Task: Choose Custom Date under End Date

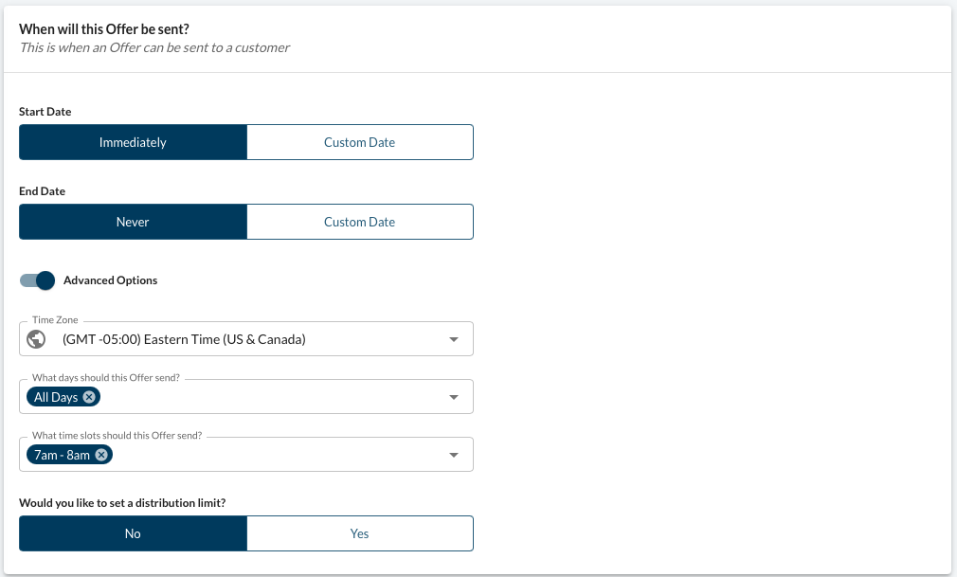Action: pos(359,222)
